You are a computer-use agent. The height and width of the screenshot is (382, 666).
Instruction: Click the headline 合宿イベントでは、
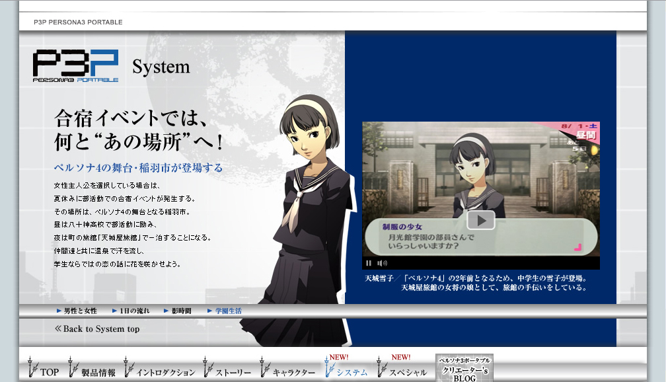[x=130, y=118]
